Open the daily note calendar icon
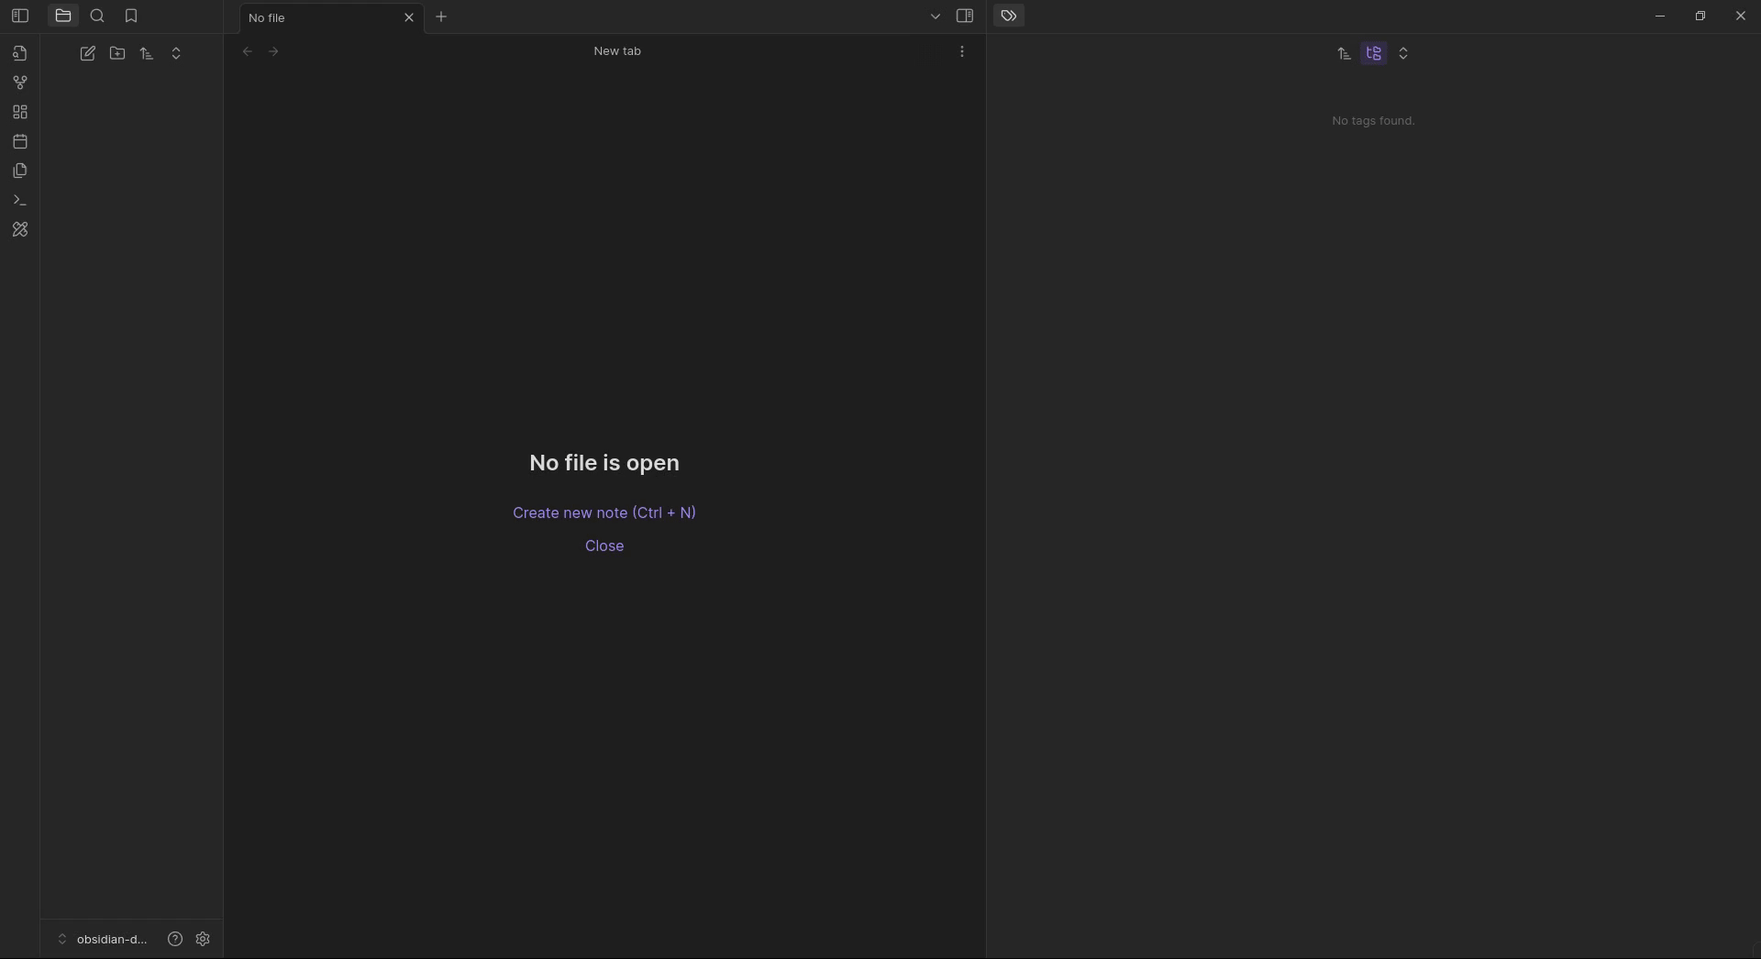The height and width of the screenshot is (959, 1761). [x=19, y=141]
